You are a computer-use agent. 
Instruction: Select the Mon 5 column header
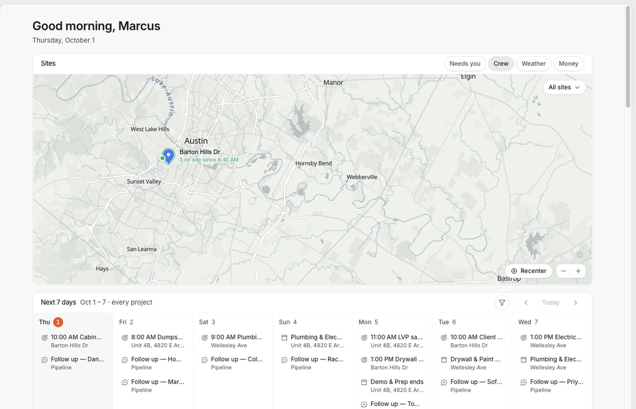pos(368,322)
